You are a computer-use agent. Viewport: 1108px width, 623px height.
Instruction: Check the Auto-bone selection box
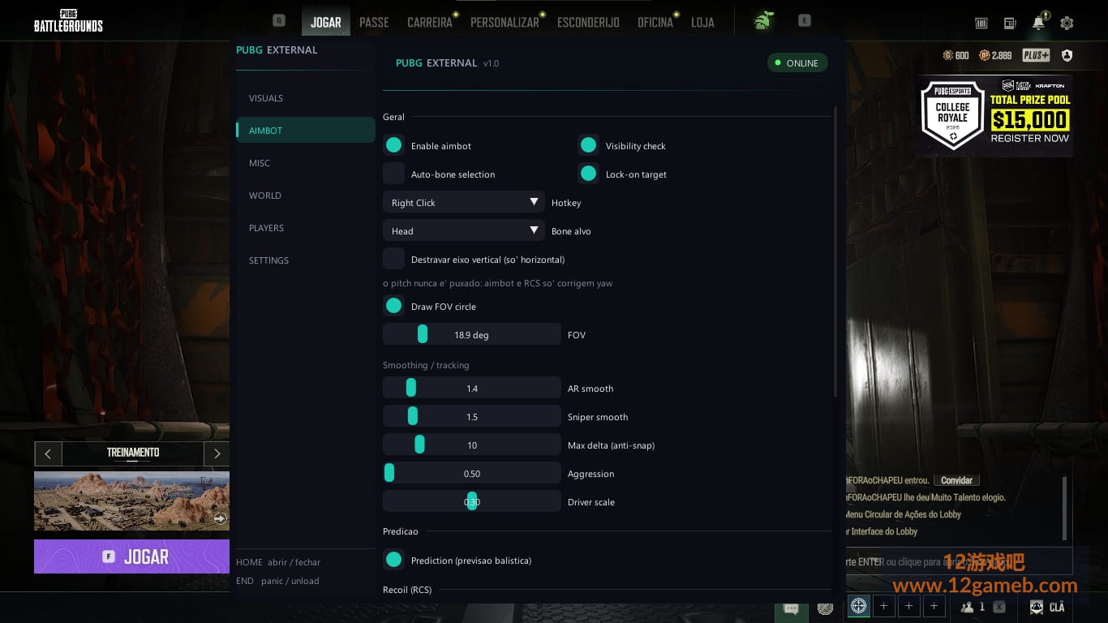[393, 174]
